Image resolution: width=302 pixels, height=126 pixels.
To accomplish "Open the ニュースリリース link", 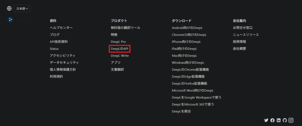I will click(x=246, y=35).
